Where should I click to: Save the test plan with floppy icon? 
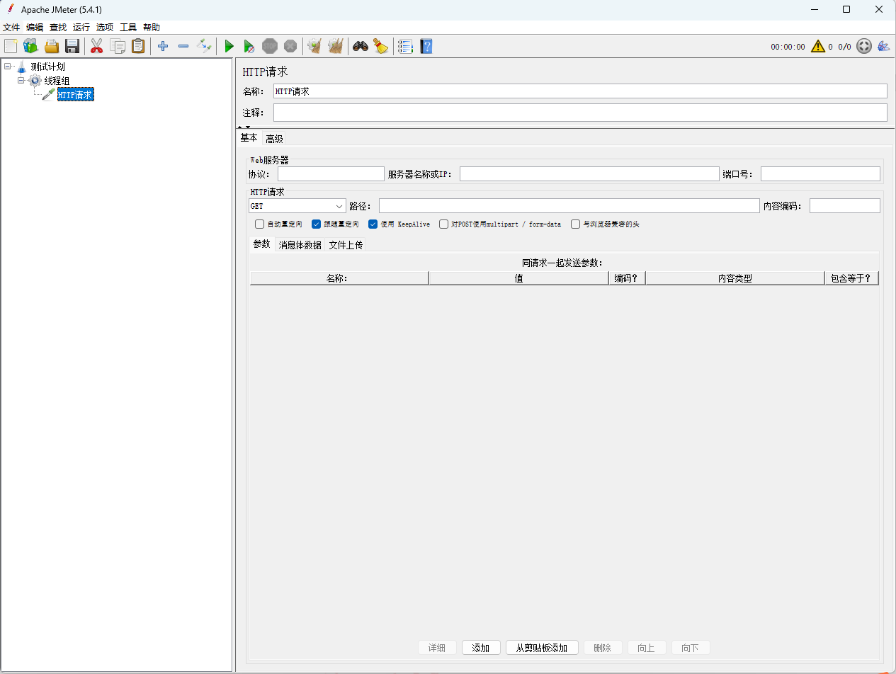click(x=72, y=47)
